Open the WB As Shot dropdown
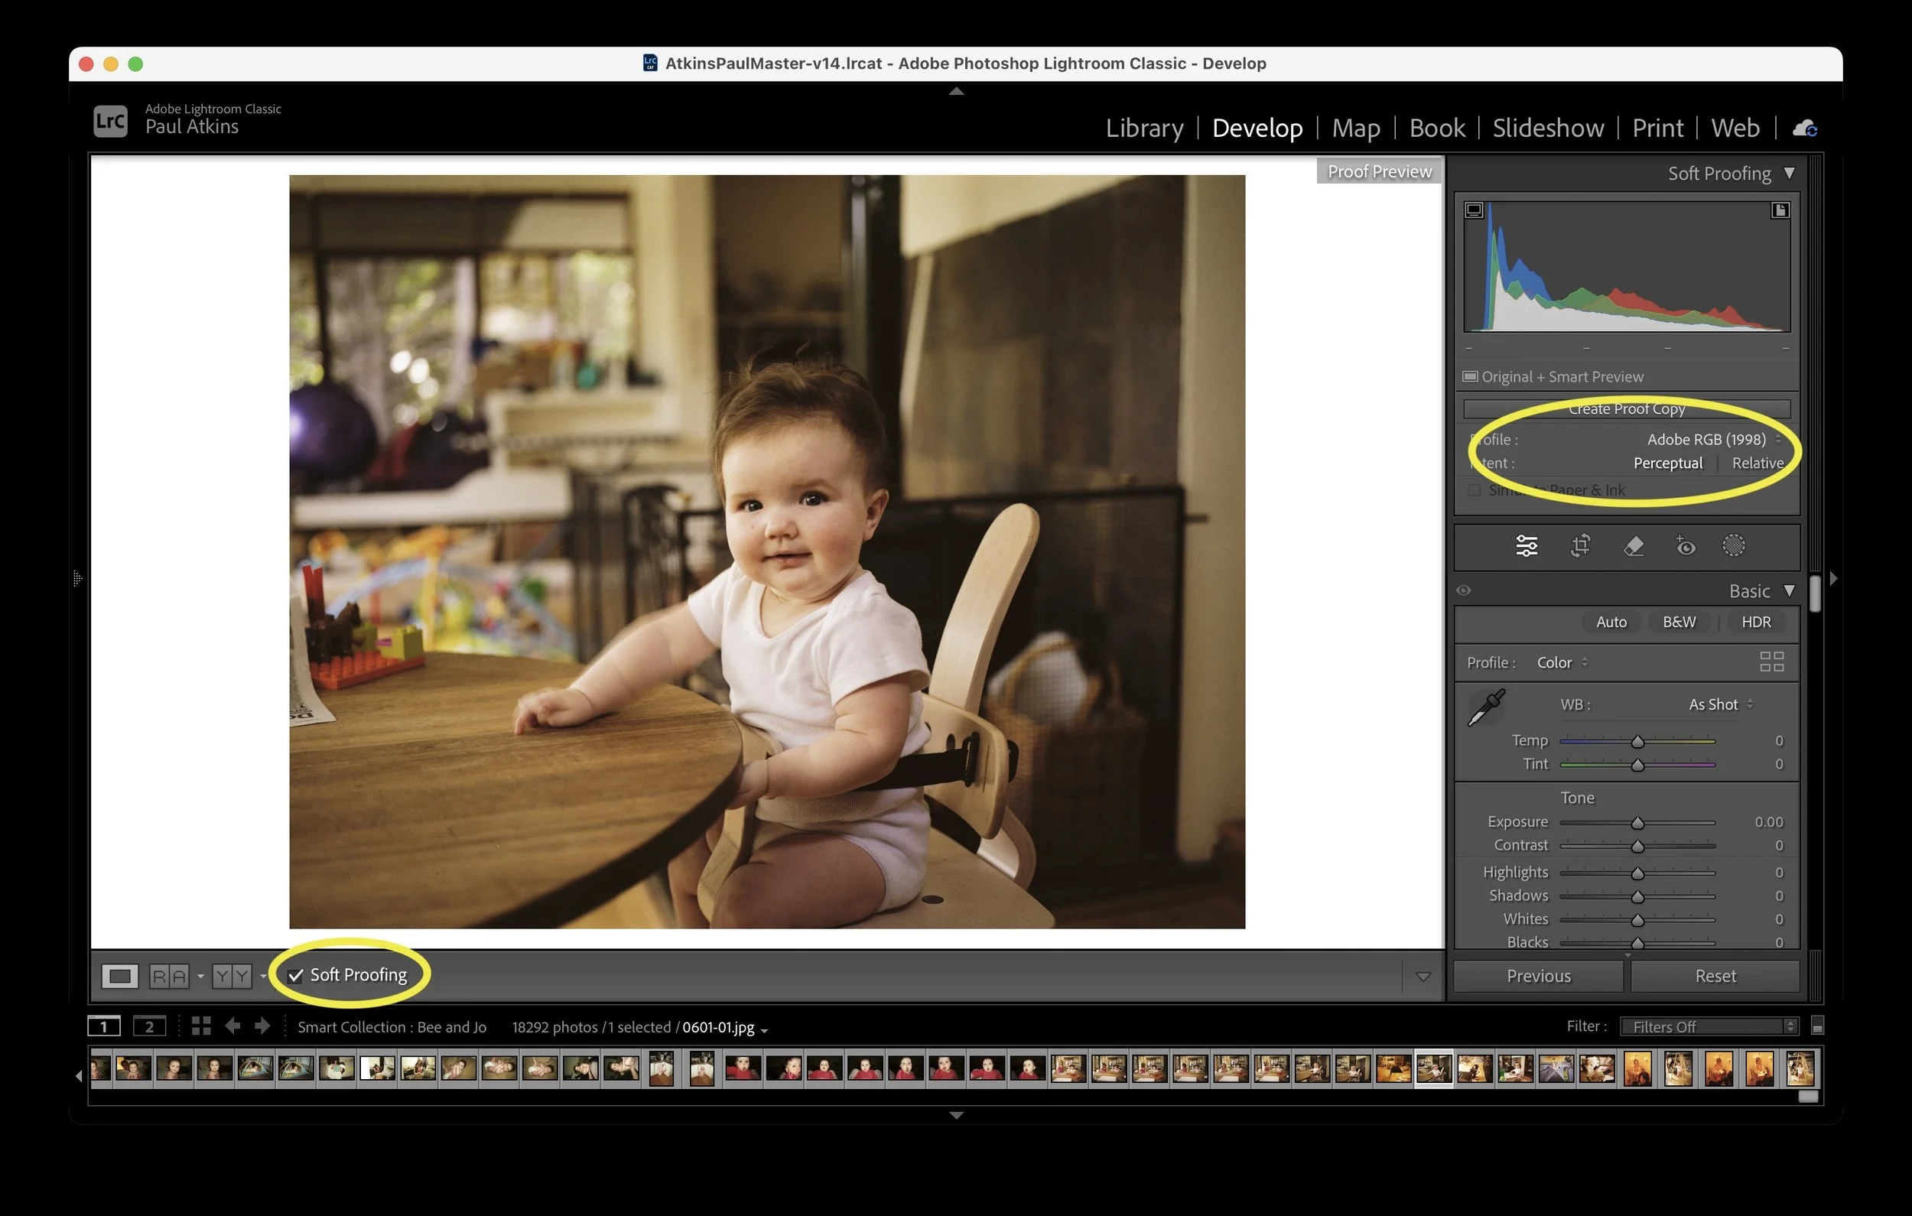The height and width of the screenshot is (1216, 1912). tap(1720, 704)
